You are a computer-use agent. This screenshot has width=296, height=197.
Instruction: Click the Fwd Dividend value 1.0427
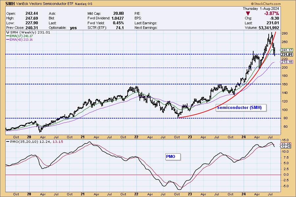click(x=118, y=18)
